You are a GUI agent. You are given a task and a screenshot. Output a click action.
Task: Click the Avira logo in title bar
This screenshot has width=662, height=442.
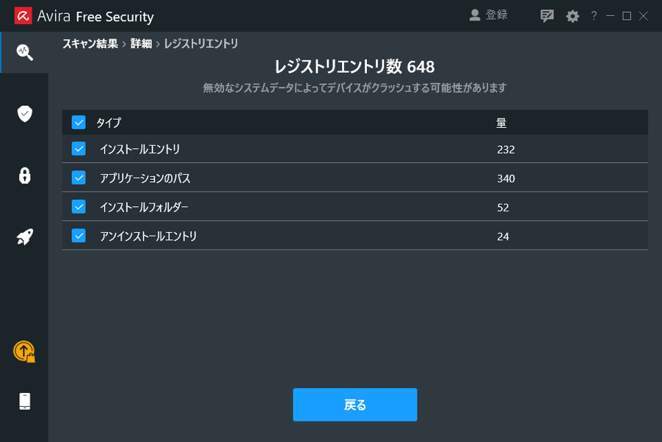pos(23,16)
